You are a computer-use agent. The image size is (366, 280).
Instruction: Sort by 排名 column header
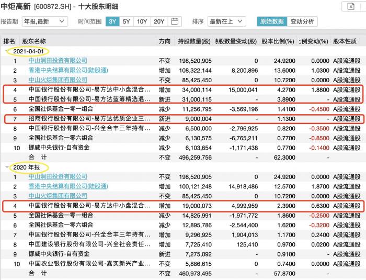(x=9, y=41)
